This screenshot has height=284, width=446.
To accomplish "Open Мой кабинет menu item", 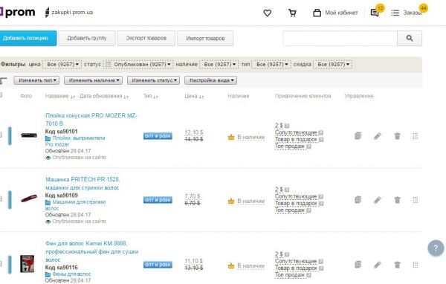I will (x=341, y=13).
